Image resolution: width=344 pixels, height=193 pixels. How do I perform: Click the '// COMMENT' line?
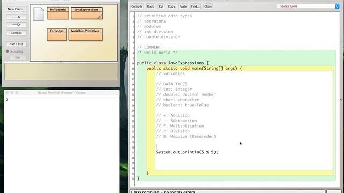[149, 47]
